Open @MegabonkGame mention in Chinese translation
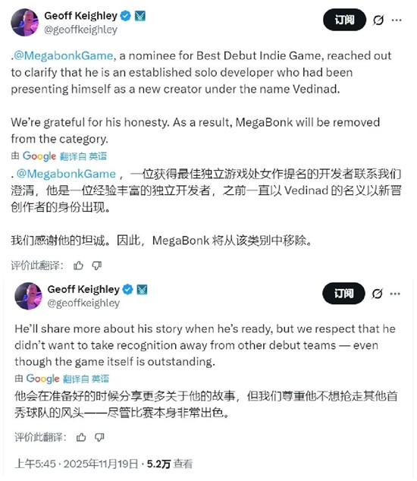This screenshot has width=417, height=481. click(66, 174)
